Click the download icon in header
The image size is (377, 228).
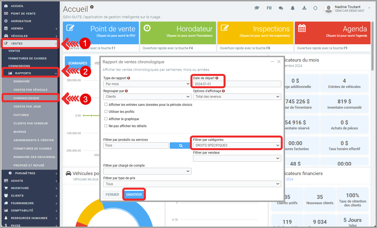(304, 8)
